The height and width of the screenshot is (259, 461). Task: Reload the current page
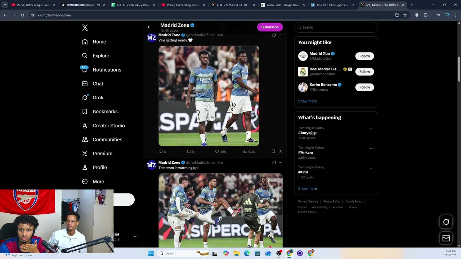coord(22,15)
